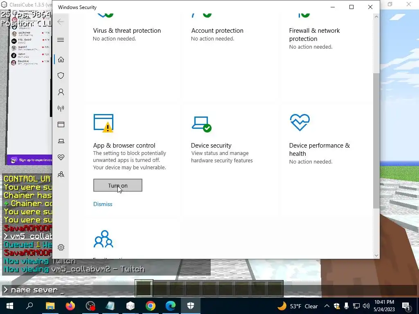Image resolution: width=419 pixels, height=314 pixels.
Task: Open Device security heading
Action: (211, 146)
